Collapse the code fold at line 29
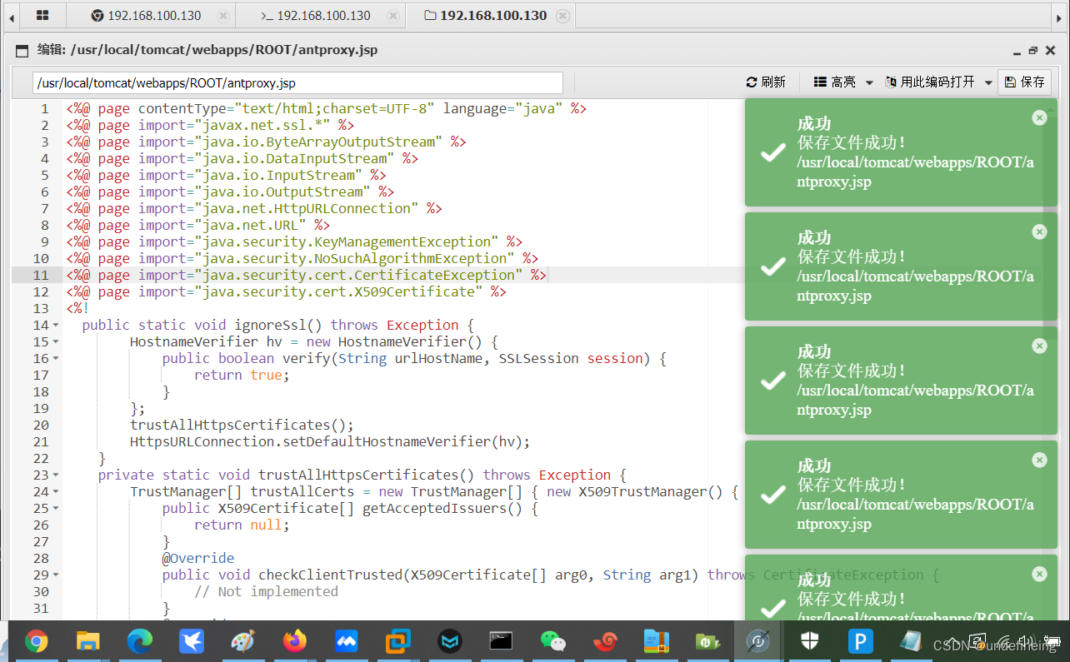The image size is (1070, 662). point(56,575)
